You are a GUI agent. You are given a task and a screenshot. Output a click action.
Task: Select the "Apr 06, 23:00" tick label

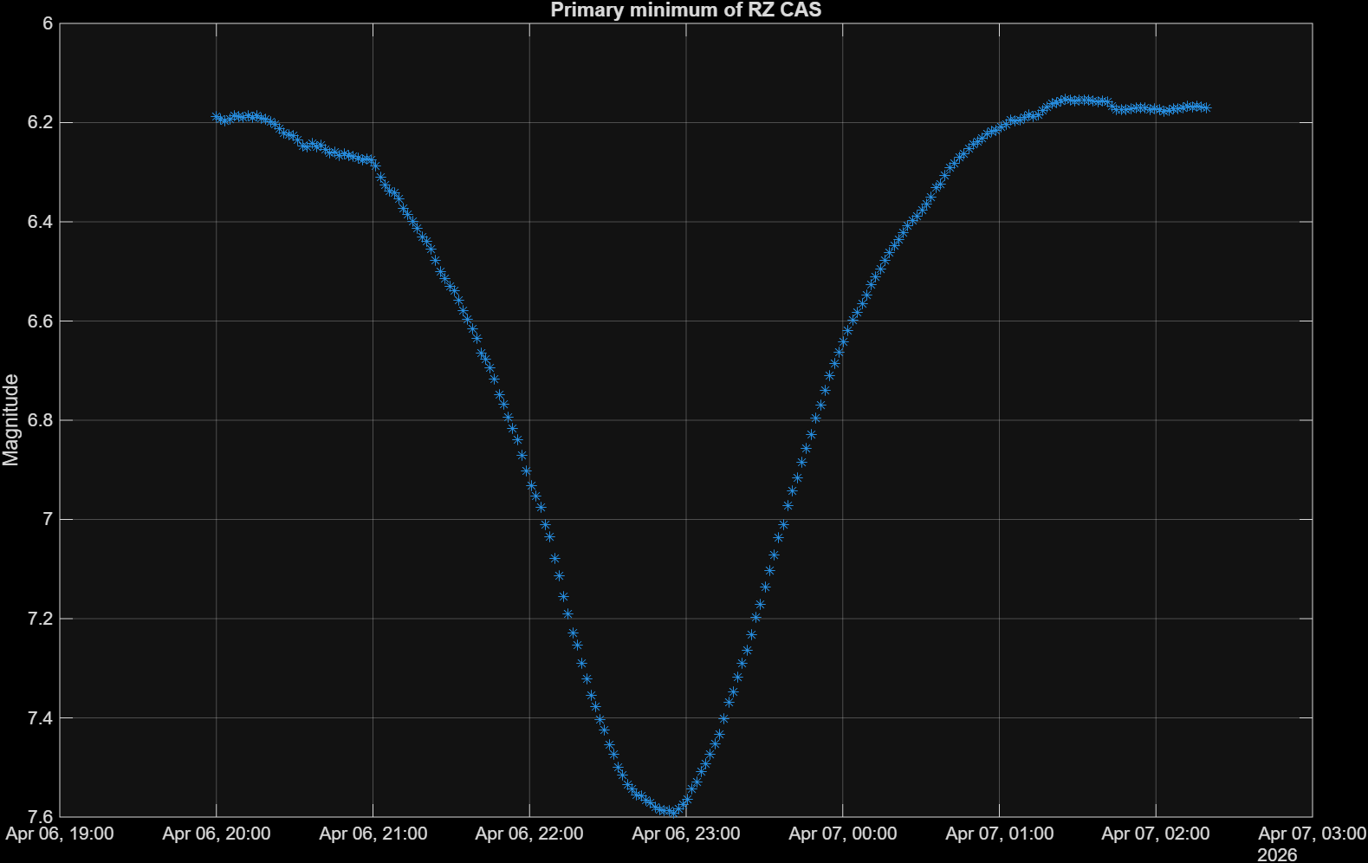[686, 834]
